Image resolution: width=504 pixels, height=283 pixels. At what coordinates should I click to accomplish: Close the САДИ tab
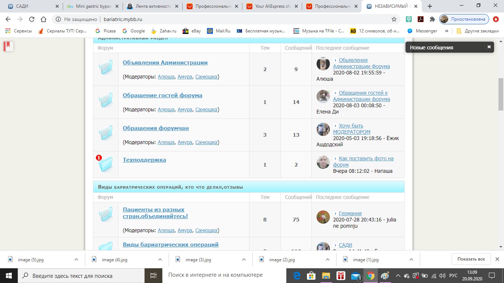[x=56, y=6]
